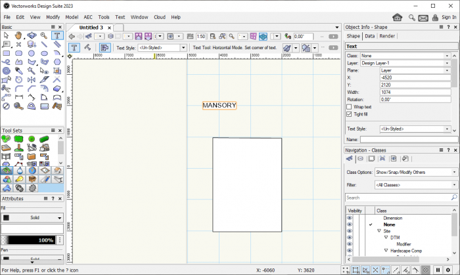Viewport: 460px width, 275px height.
Task: Open the envelope messages icon
Action: pos(423,17)
